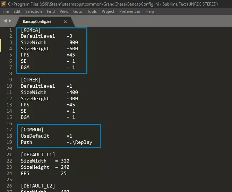Screen dimensions: 232x192
Task: Click UseDefault text on line 18
Action: (35, 136)
